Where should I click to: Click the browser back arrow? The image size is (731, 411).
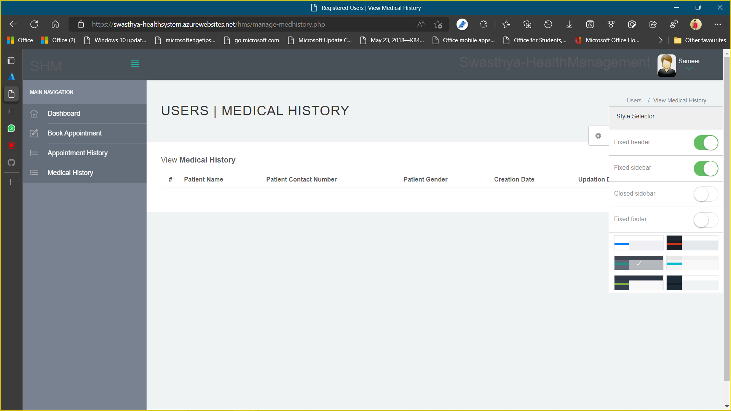tap(13, 24)
